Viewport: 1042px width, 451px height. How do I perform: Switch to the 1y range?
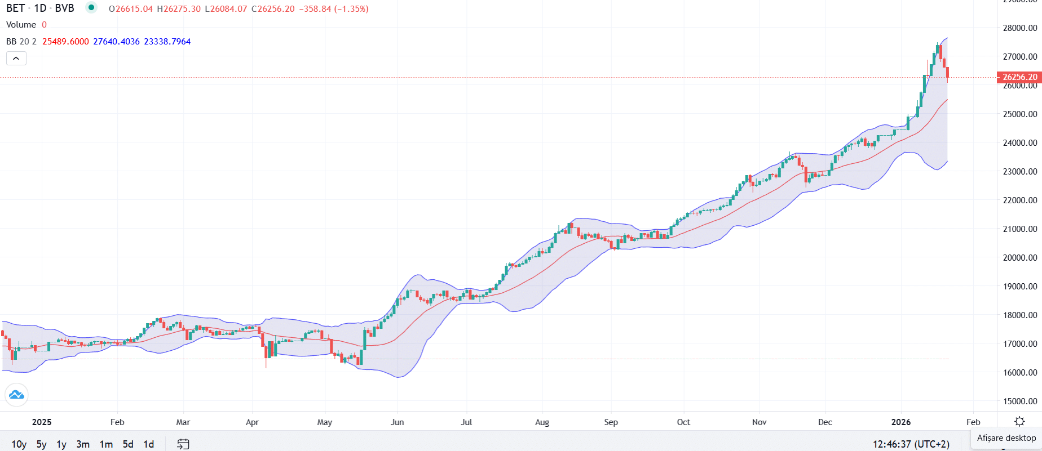61,444
